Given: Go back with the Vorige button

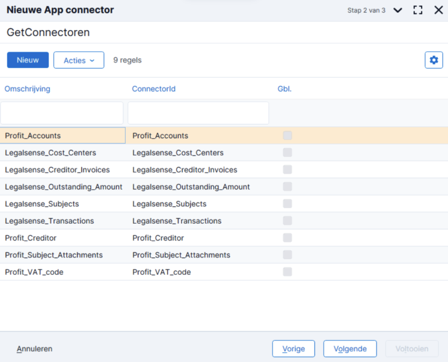Looking at the screenshot, I should pyautogui.click(x=293, y=349).
